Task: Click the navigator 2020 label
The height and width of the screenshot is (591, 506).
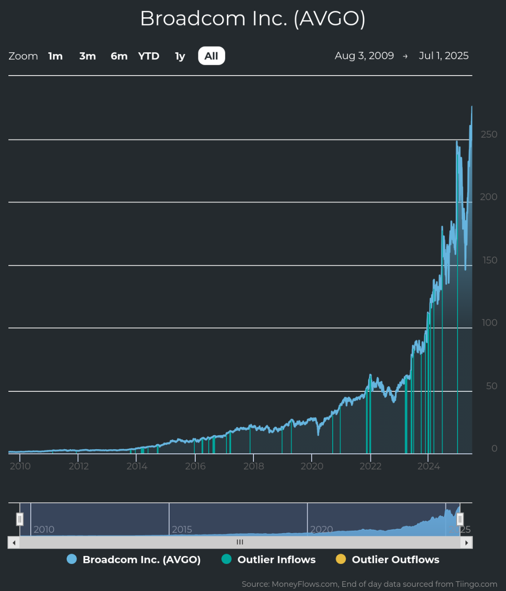Action: (x=321, y=529)
